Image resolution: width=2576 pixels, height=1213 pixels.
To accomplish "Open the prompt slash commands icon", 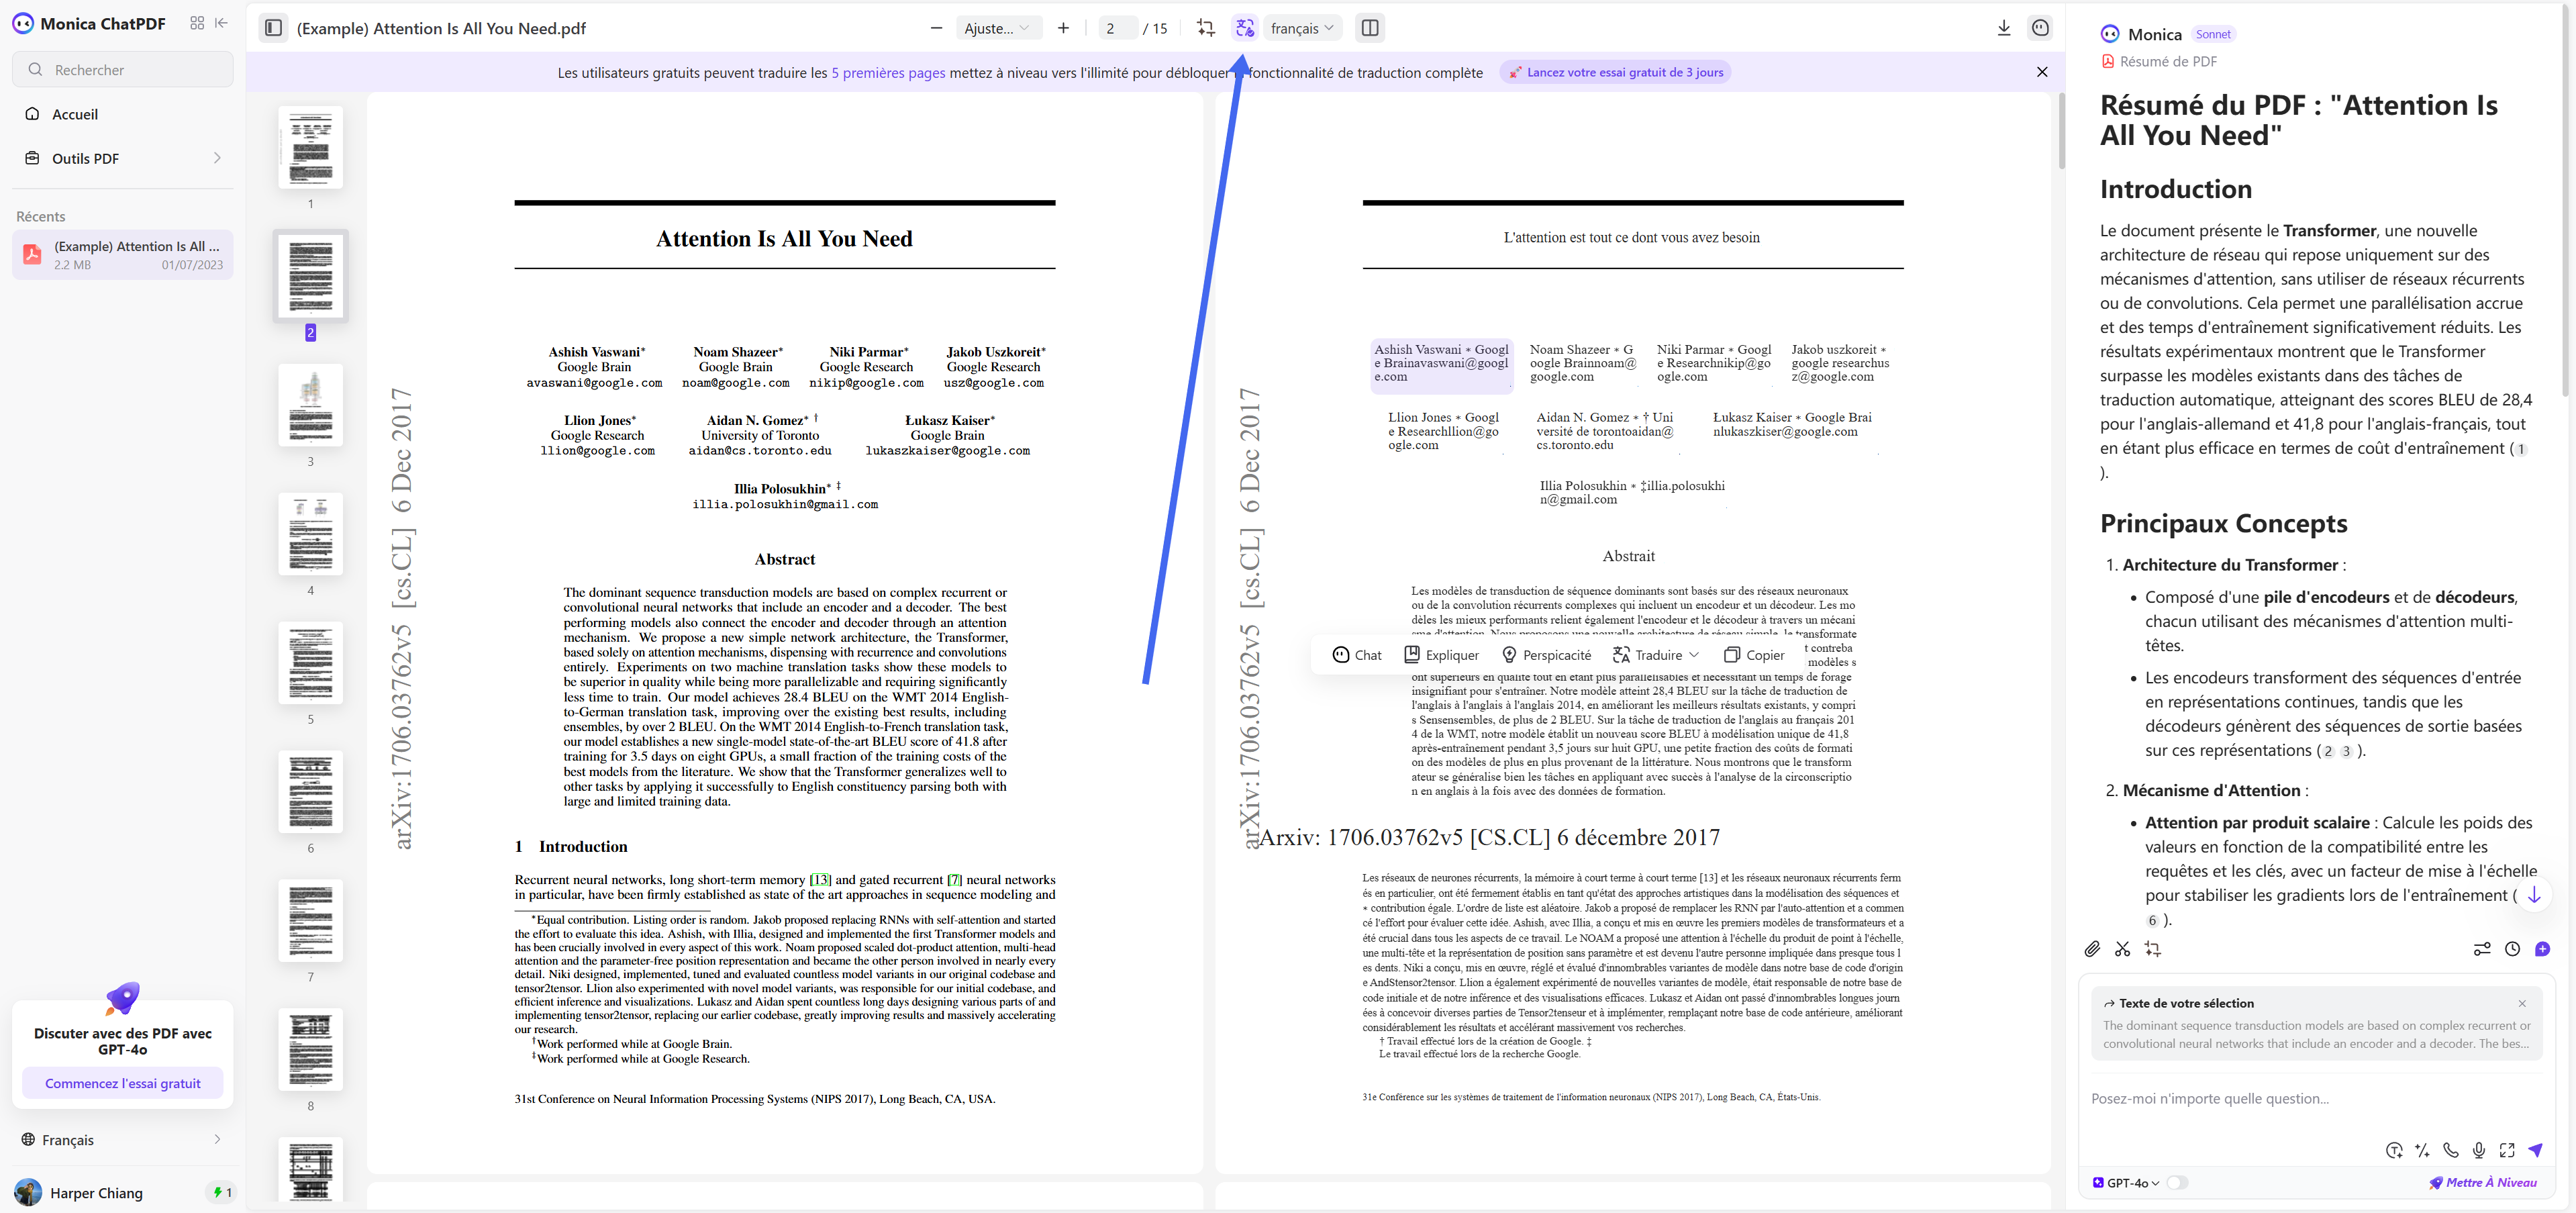I will tap(2422, 1150).
